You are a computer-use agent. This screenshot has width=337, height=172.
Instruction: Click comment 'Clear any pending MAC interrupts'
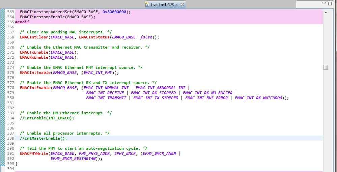pos(66,32)
